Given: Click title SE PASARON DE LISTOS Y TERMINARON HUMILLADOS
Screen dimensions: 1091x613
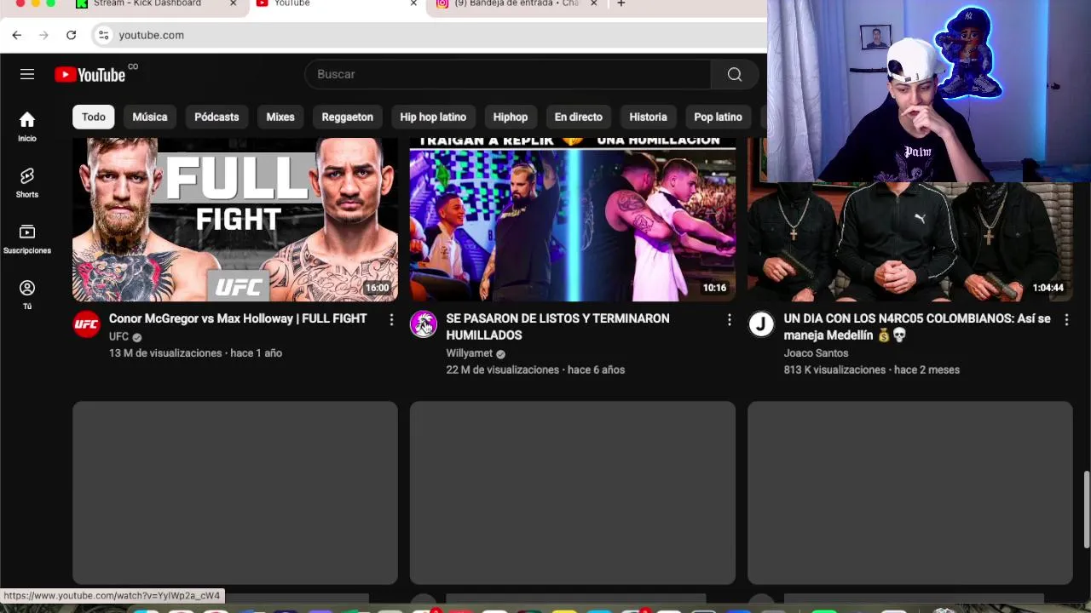Looking at the screenshot, I should click(557, 327).
